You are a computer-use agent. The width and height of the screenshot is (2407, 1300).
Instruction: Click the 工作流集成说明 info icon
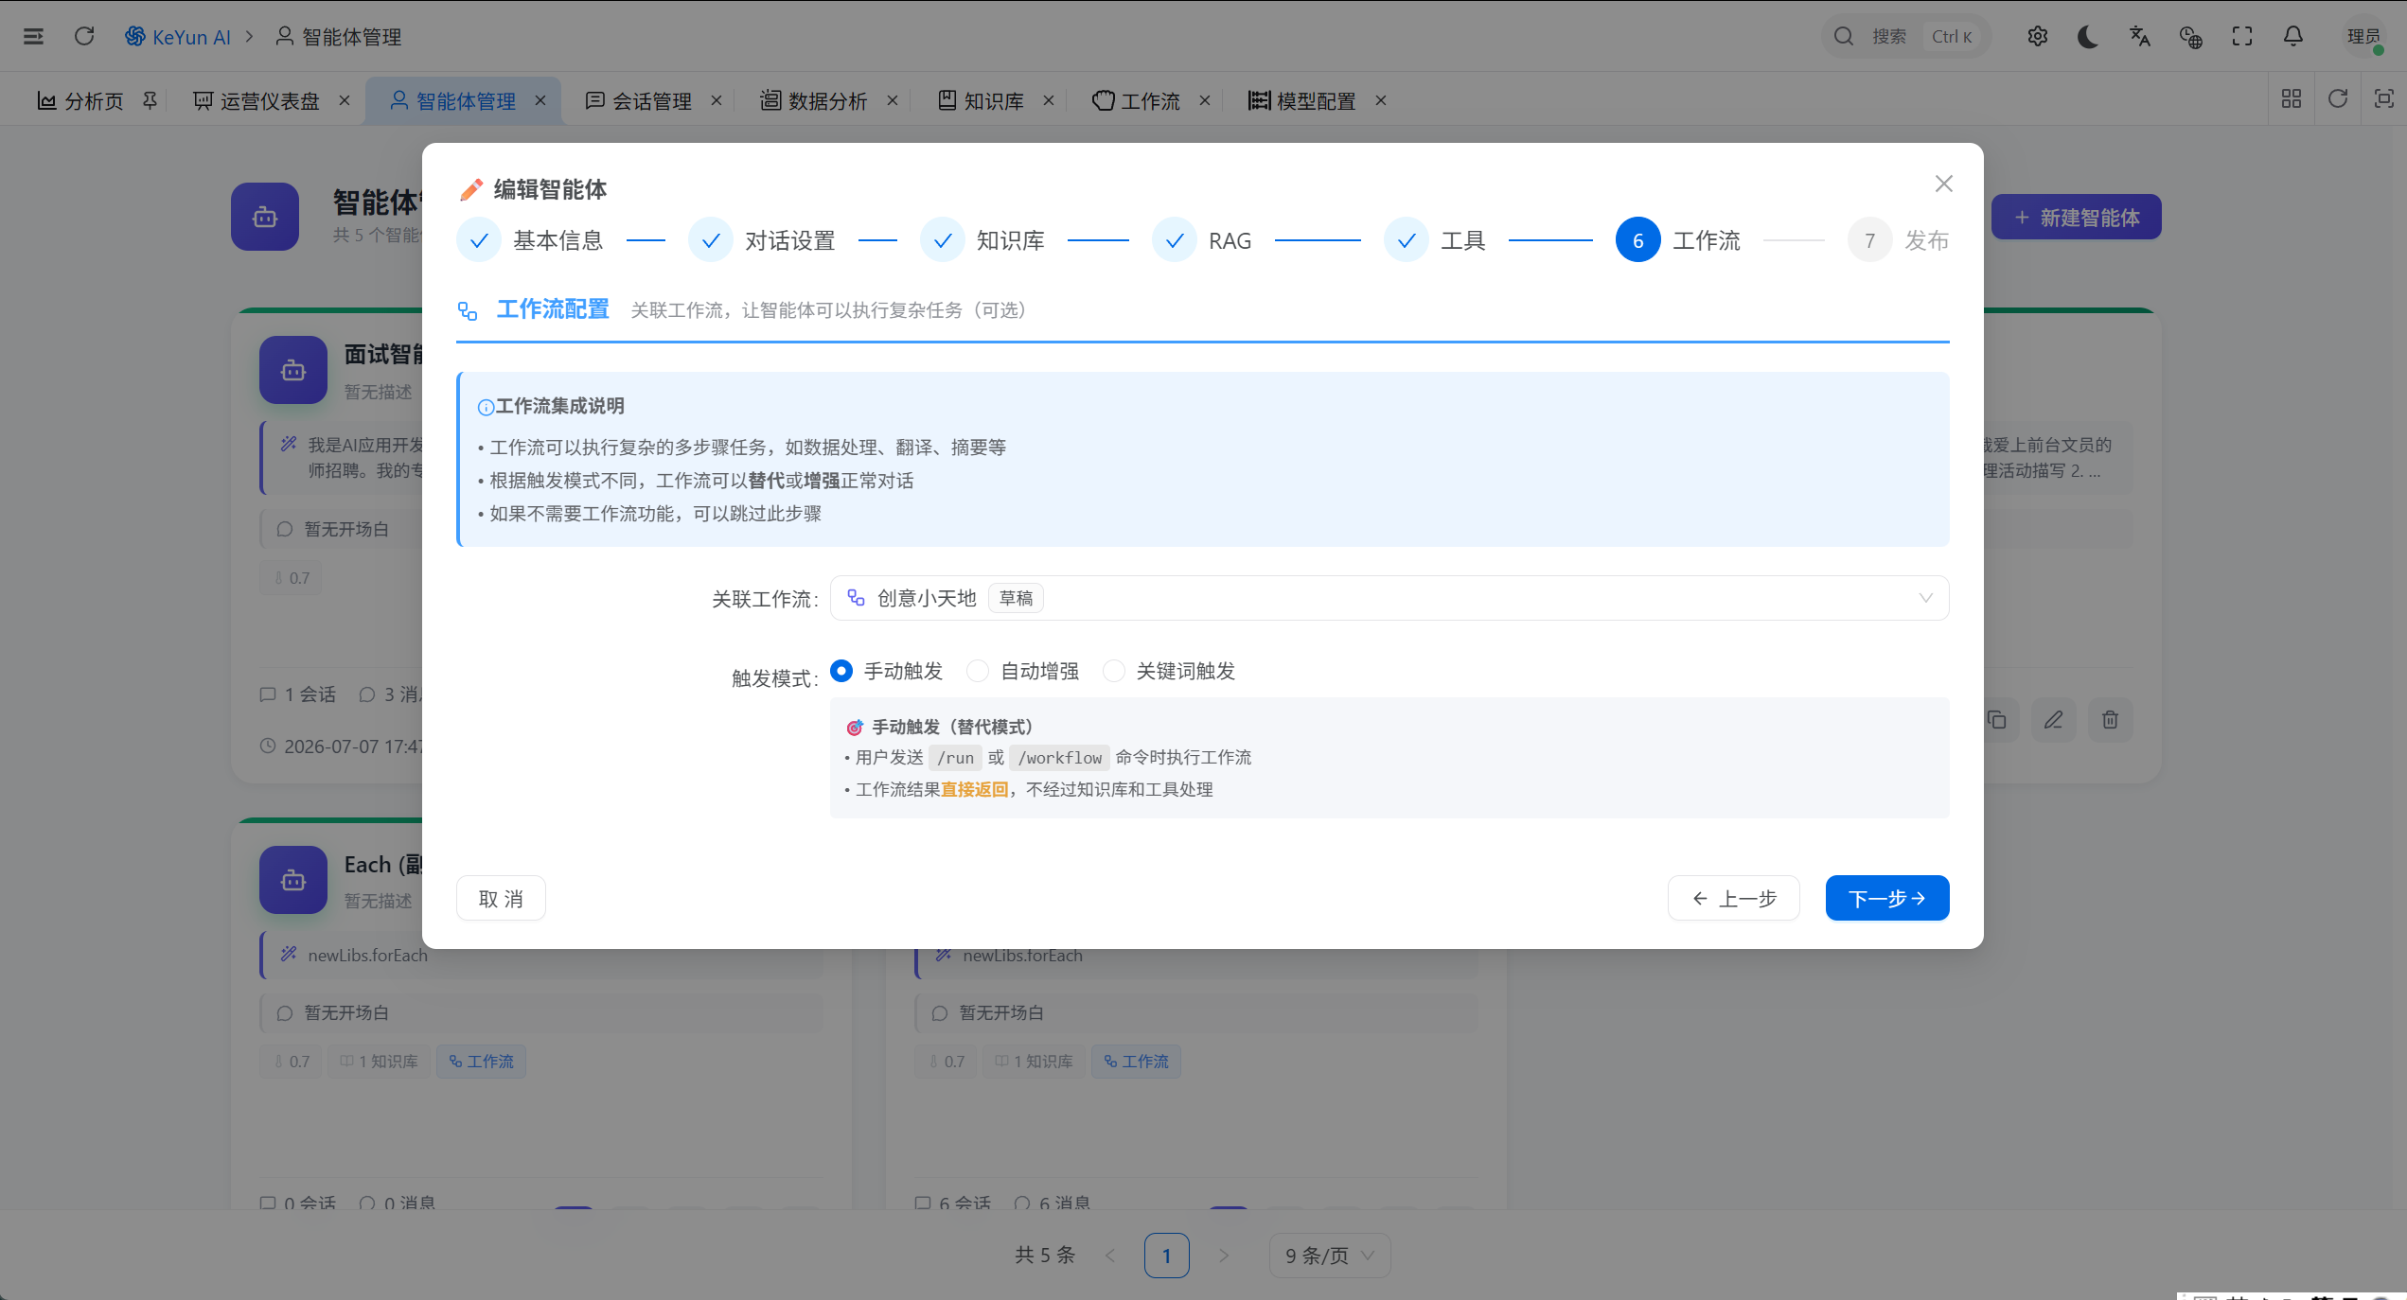point(486,407)
